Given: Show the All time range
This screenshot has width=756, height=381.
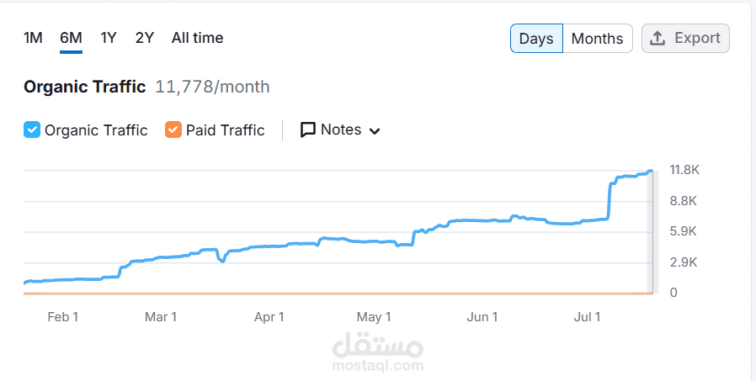Looking at the screenshot, I should click(x=197, y=38).
